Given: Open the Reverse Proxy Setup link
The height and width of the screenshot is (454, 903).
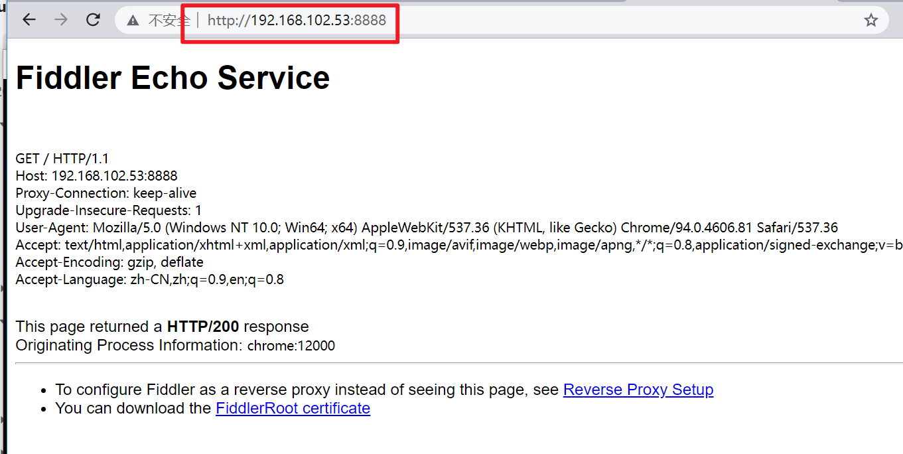Looking at the screenshot, I should (638, 390).
